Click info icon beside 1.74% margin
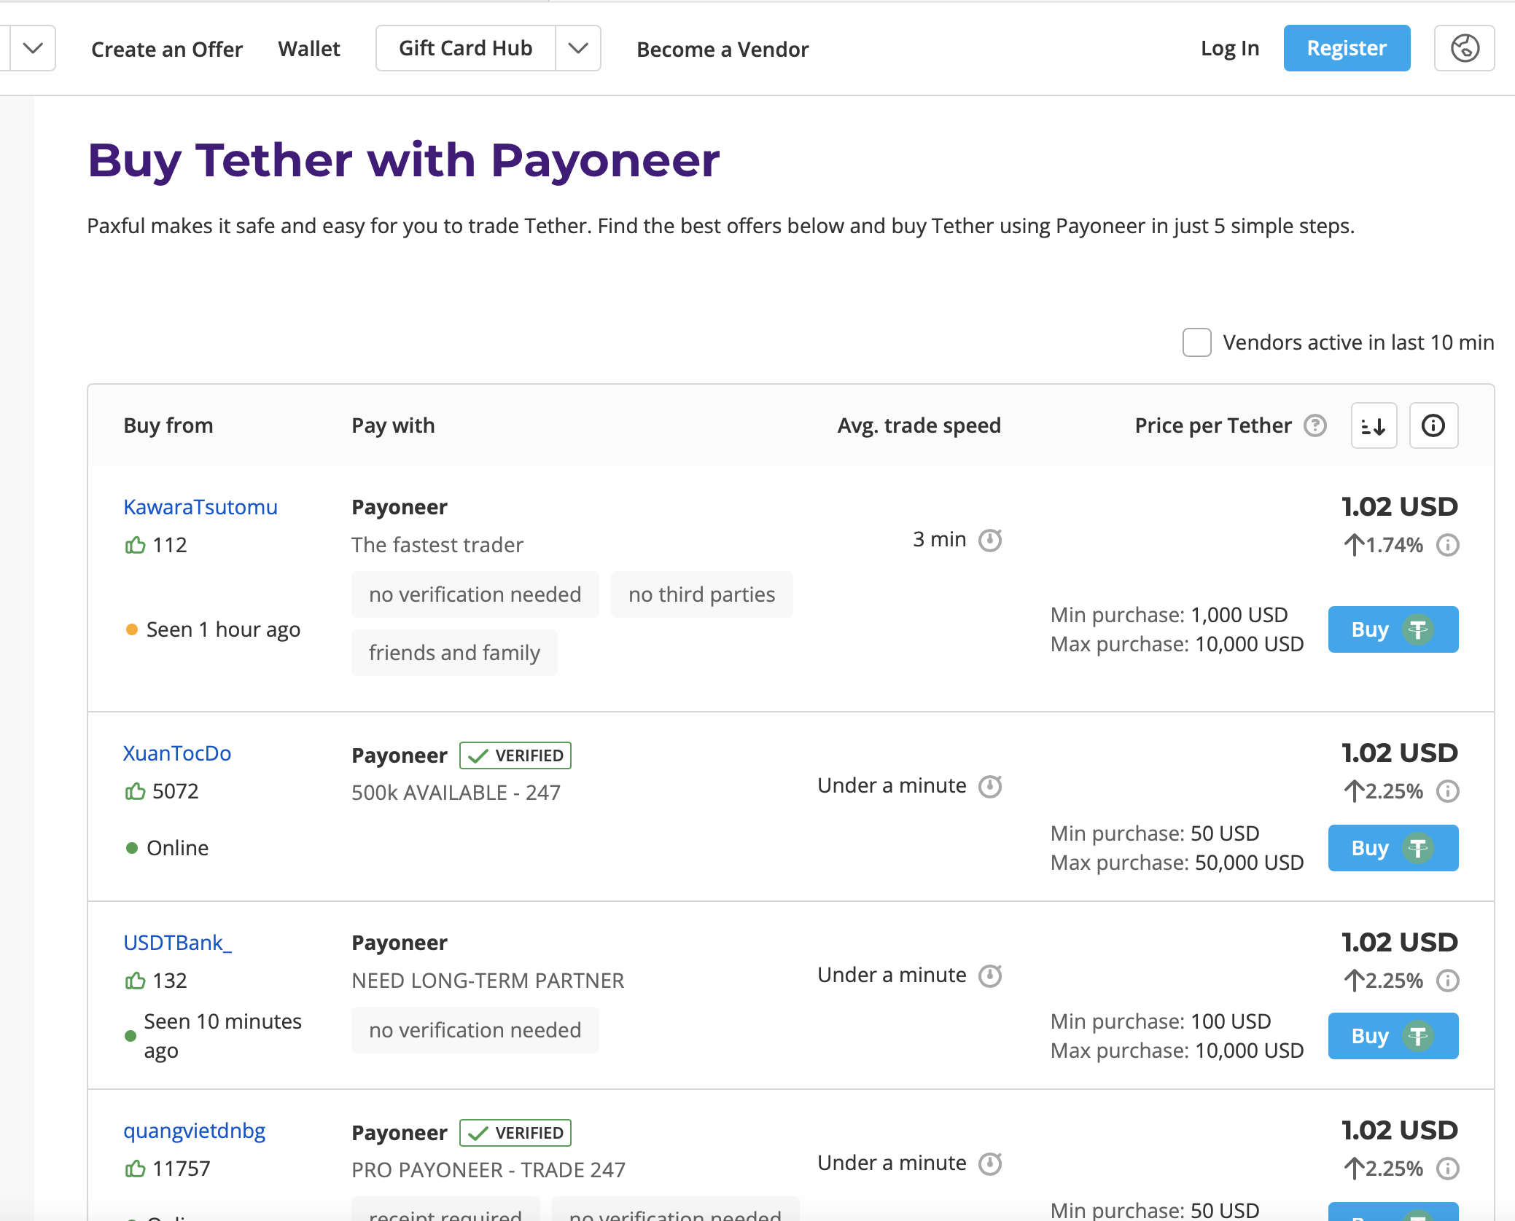 pos(1447,545)
